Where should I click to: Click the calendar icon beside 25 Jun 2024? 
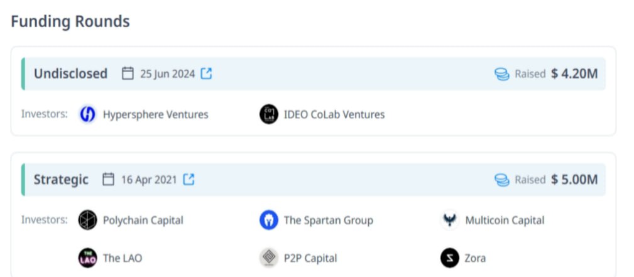coord(128,73)
